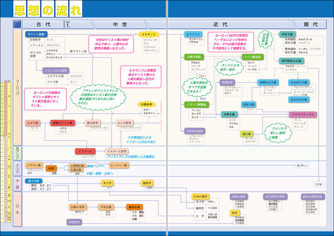334x236 pixels.
Task: Click the 理性主義の見直し cloud
Action: [265, 39]
